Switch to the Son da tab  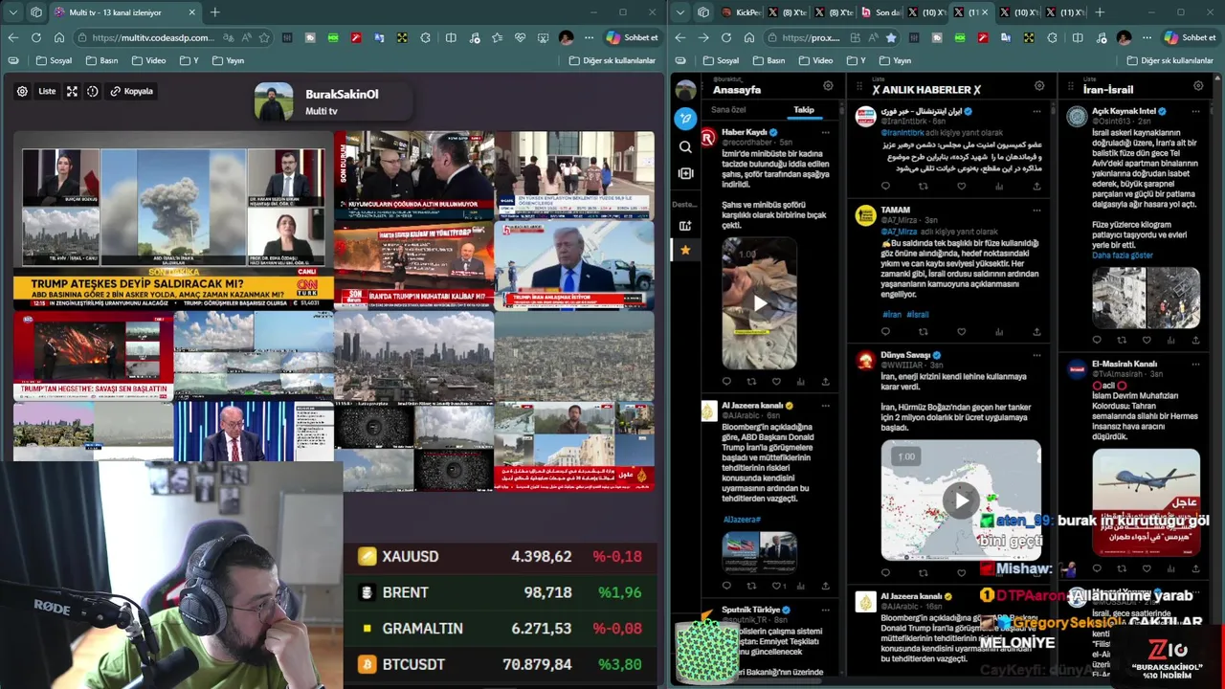pos(880,12)
